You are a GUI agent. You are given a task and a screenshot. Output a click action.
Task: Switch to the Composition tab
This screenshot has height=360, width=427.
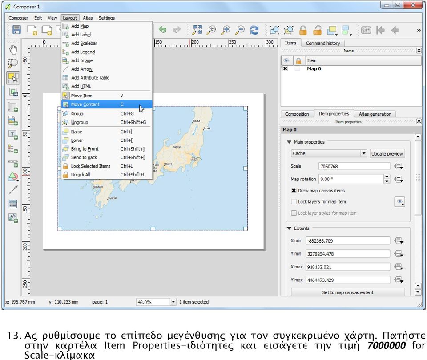click(x=297, y=114)
